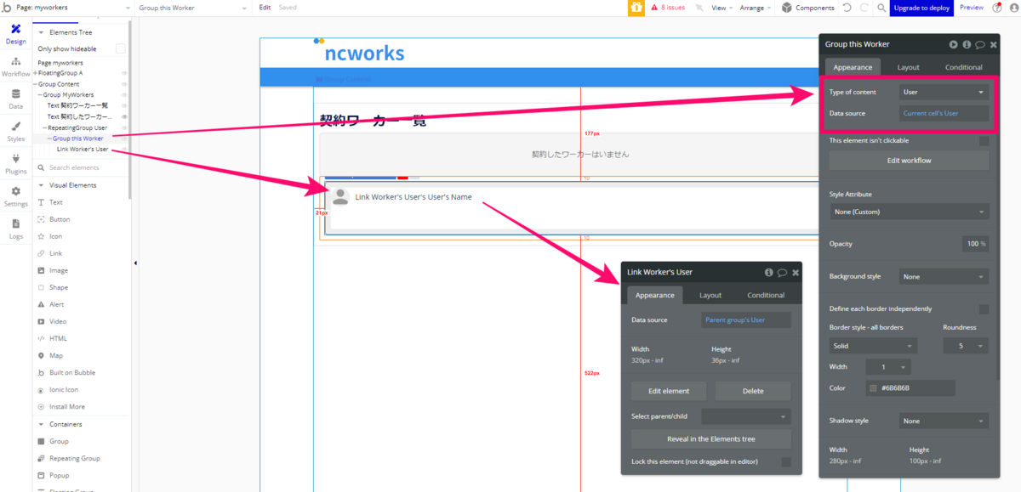Open the Plugins tab in sidebar
The image size is (1021, 492).
tap(15, 164)
